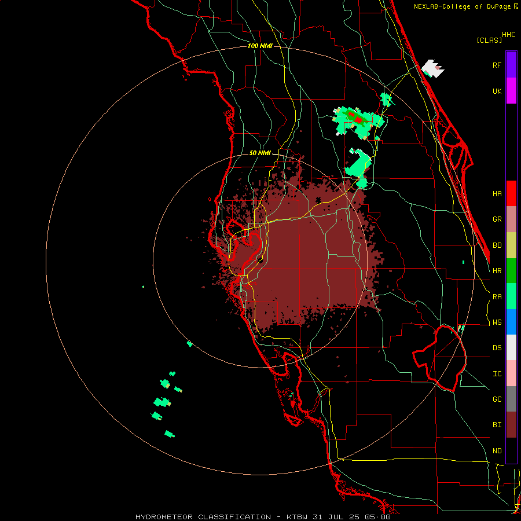Click the "BI" legend label
521x521 pixels.
coord(497,425)
